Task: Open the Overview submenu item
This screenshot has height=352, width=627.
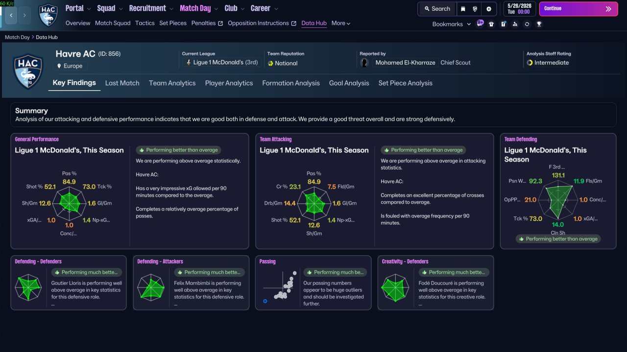Action: click(x=78, y=23)
